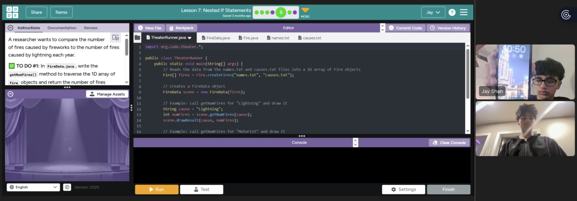Click the 'scene.drawResult(cause, numFires);' line
The image size is (577, 201).
tap(200, 120)
